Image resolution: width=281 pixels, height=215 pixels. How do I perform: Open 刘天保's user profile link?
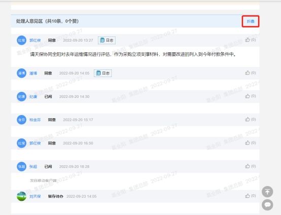(x=35, y=196)
